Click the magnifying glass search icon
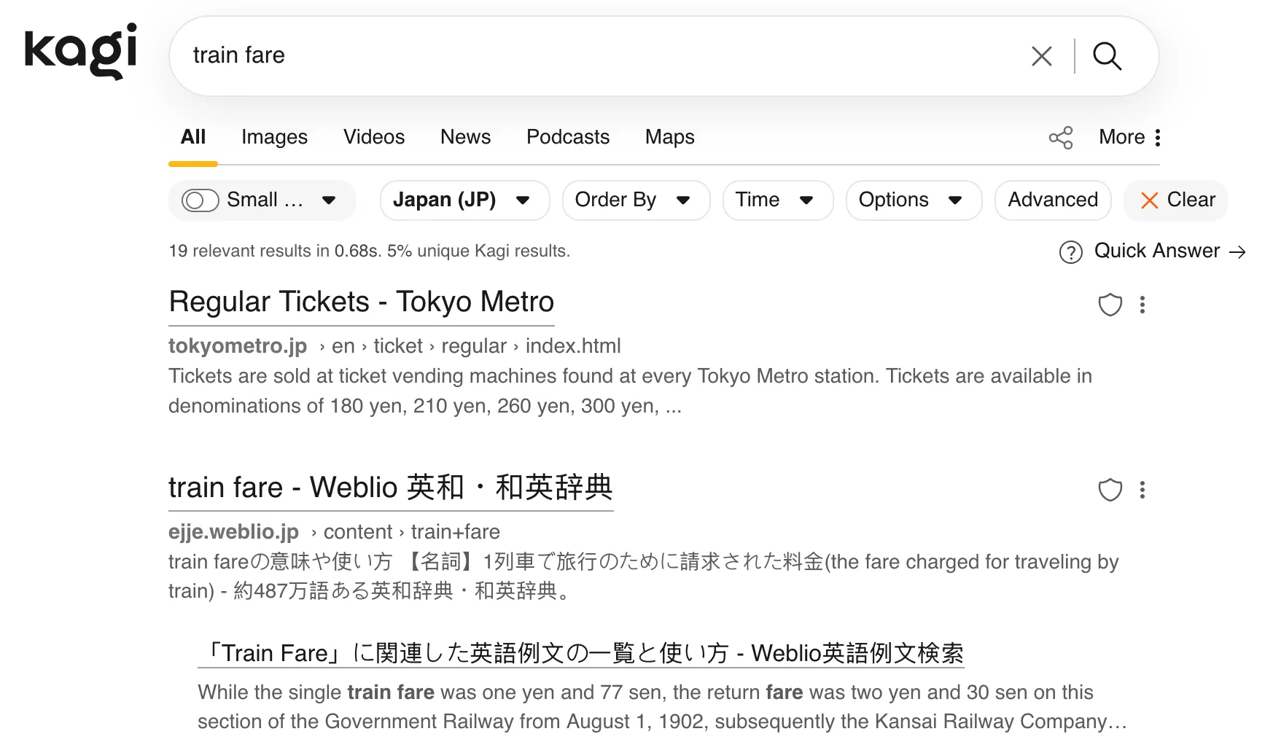This screenshot has height=742, width=1273. 1107,56
